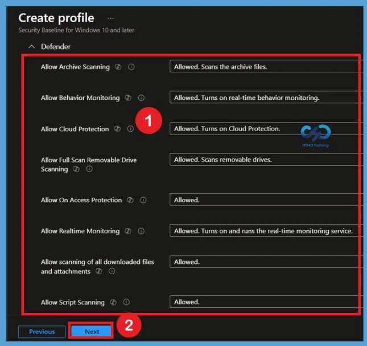Image resolution: width=367 pixels, height=346 pixels.
Task: Click Copilot icon for downloaded files and attachments
Action: pyautogui.click(x=99, y=271)
